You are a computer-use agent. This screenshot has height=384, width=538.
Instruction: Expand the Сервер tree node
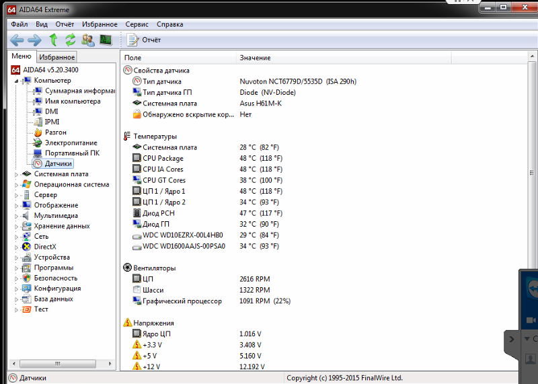pos(16,195)
